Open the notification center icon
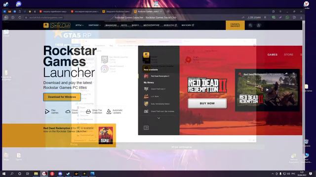The image size is (316, 177). pyautogui.click(x=311, y=174)
